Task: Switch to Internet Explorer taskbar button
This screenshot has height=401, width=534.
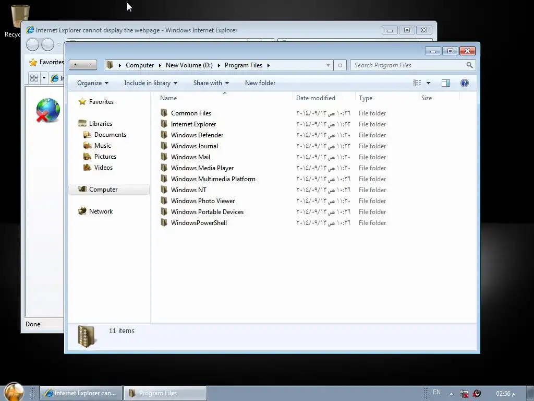Action: point(81,393)
